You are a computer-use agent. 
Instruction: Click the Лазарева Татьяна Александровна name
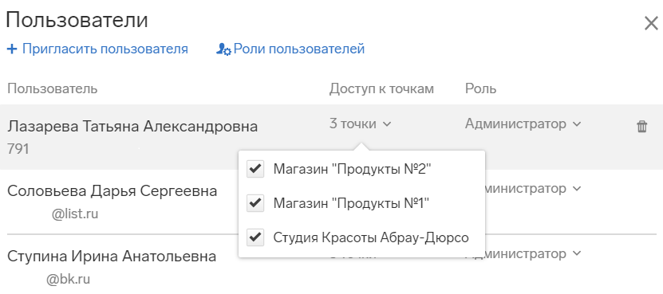tap(132, 127)
